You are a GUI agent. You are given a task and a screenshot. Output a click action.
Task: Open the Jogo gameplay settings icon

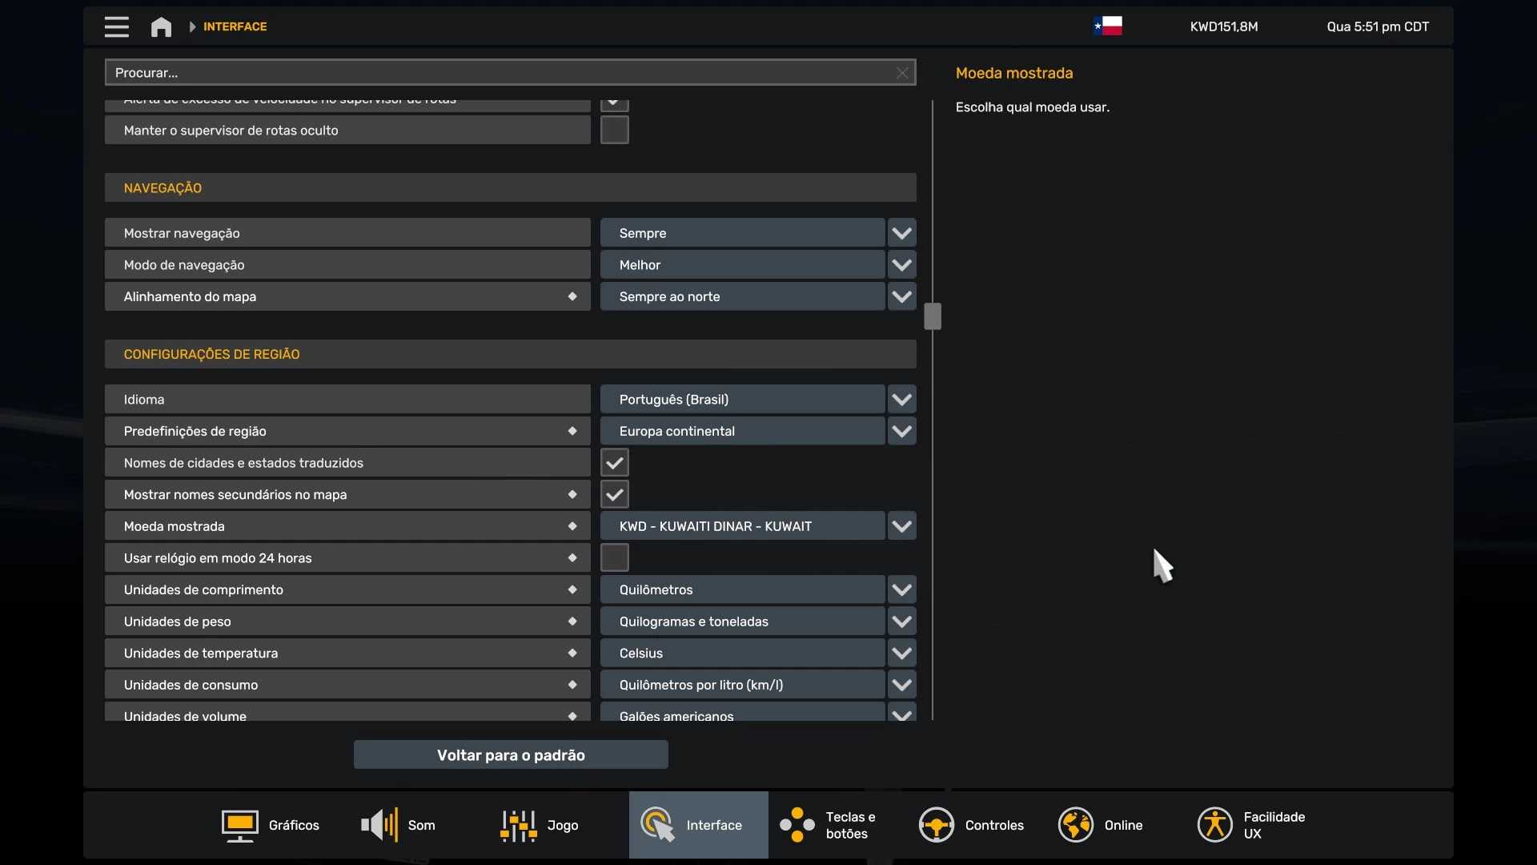518,825
